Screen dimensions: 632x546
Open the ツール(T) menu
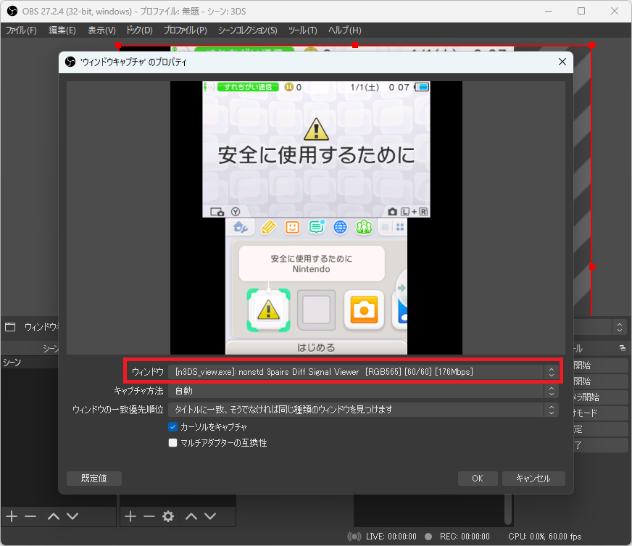(303, 30)
